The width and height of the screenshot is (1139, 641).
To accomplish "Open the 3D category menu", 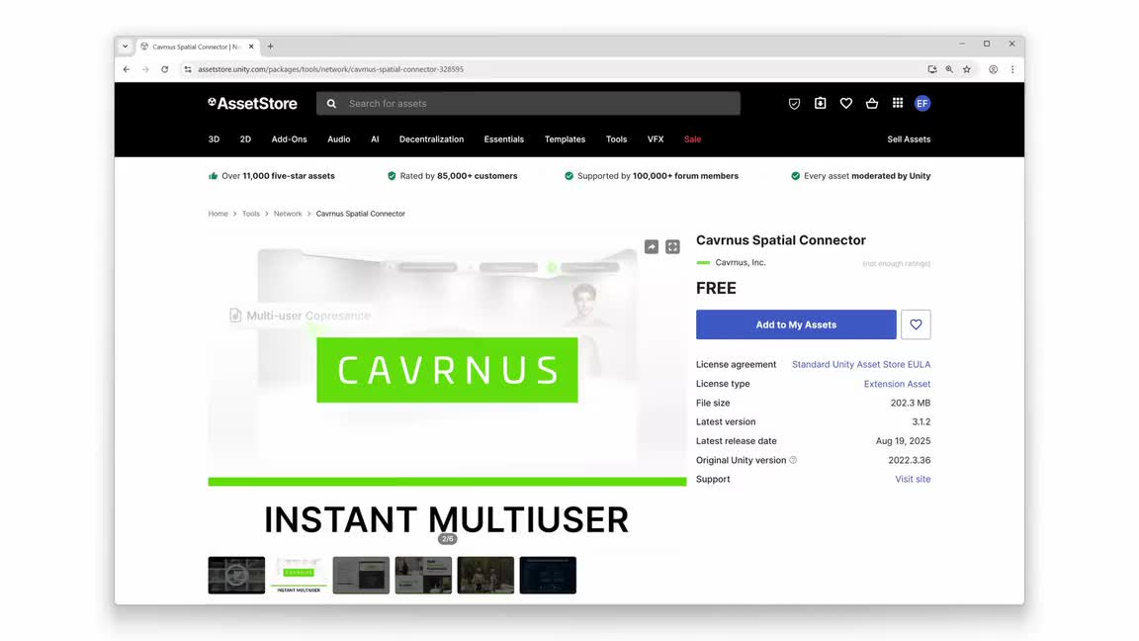I will [x=214, y=138].
